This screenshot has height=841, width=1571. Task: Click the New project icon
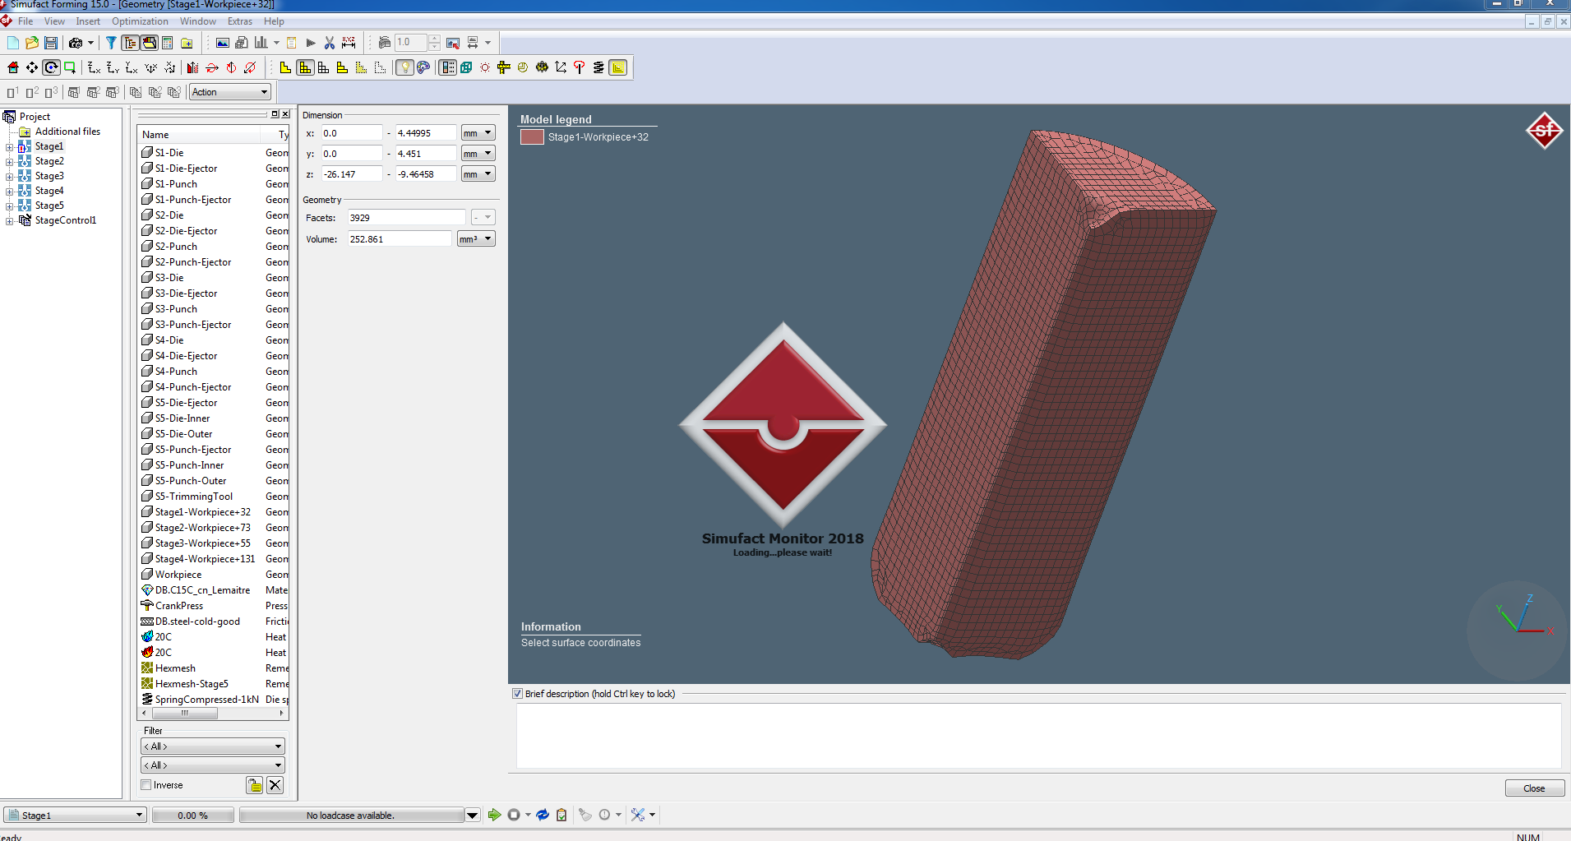[12, 43]
